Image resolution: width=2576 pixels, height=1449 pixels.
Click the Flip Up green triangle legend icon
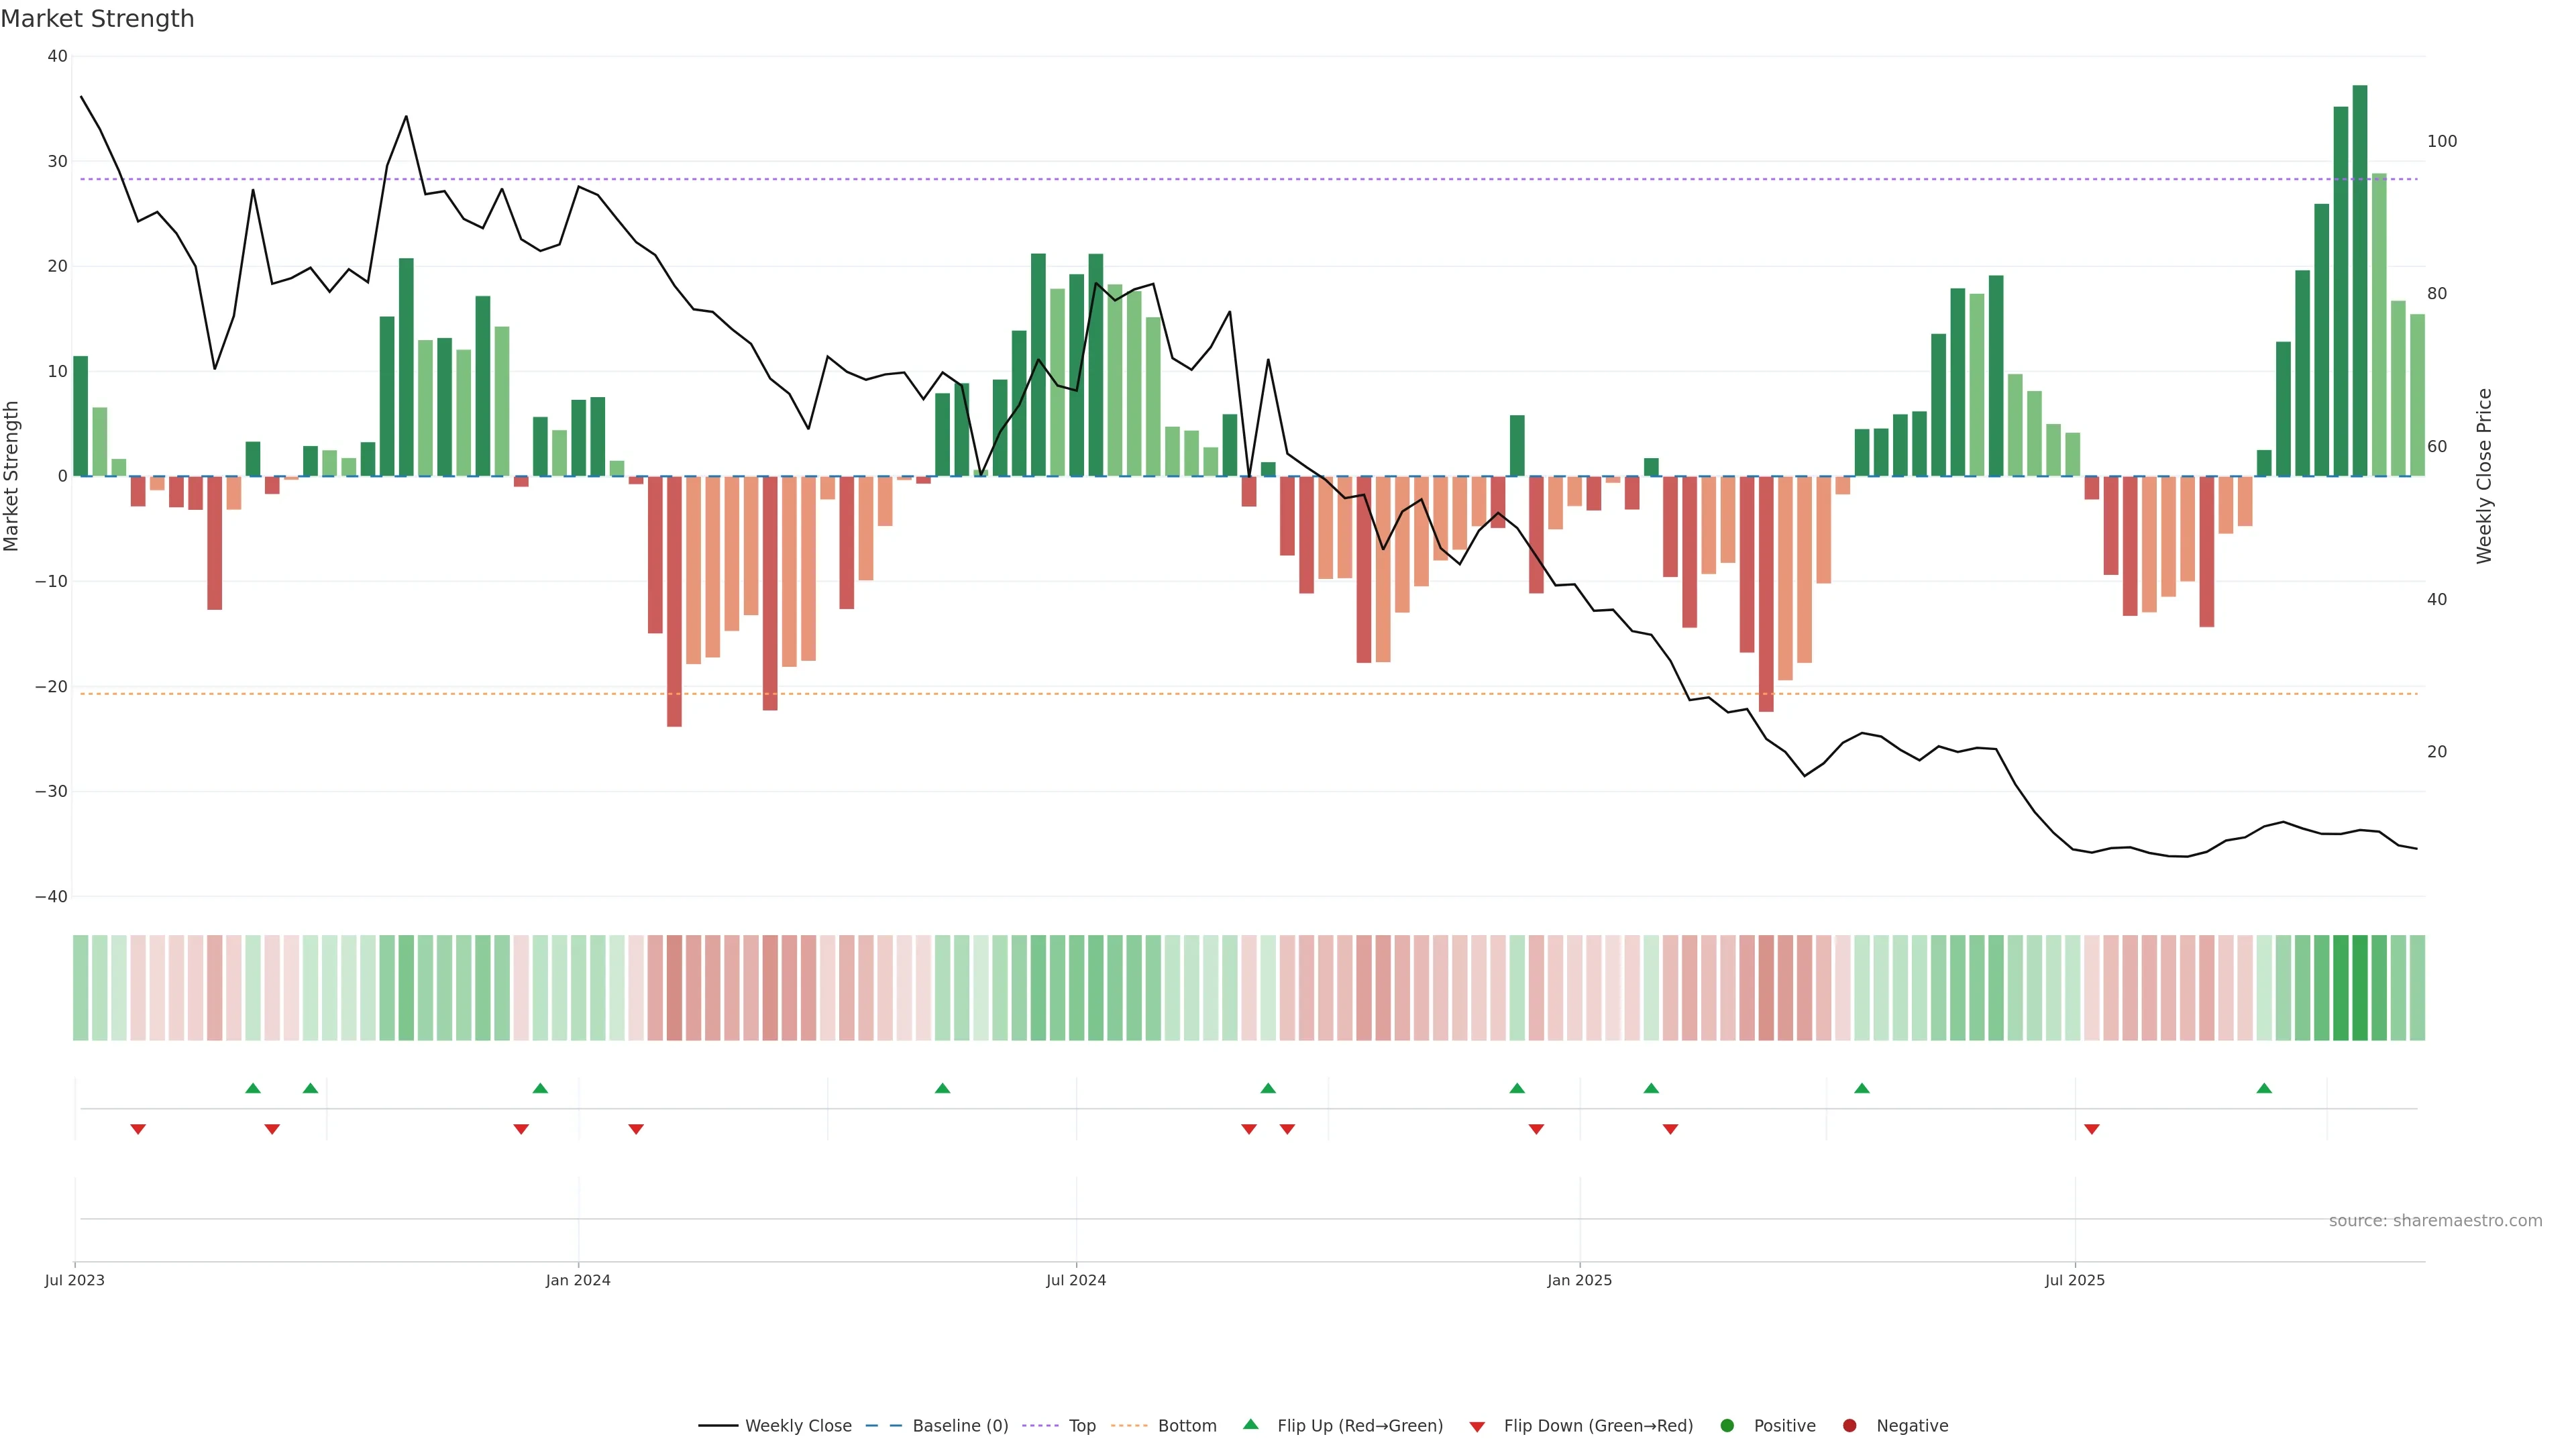1250,1424
